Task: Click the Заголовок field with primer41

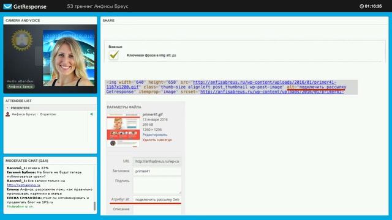Action: pos(157,171)
